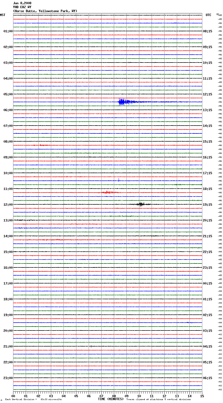Click the 15:15 UTC time label
The image size is (223, 403).
[208, 142]
